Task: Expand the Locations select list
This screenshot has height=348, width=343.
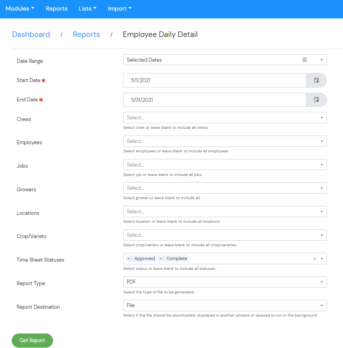Action: pos(225,211)
